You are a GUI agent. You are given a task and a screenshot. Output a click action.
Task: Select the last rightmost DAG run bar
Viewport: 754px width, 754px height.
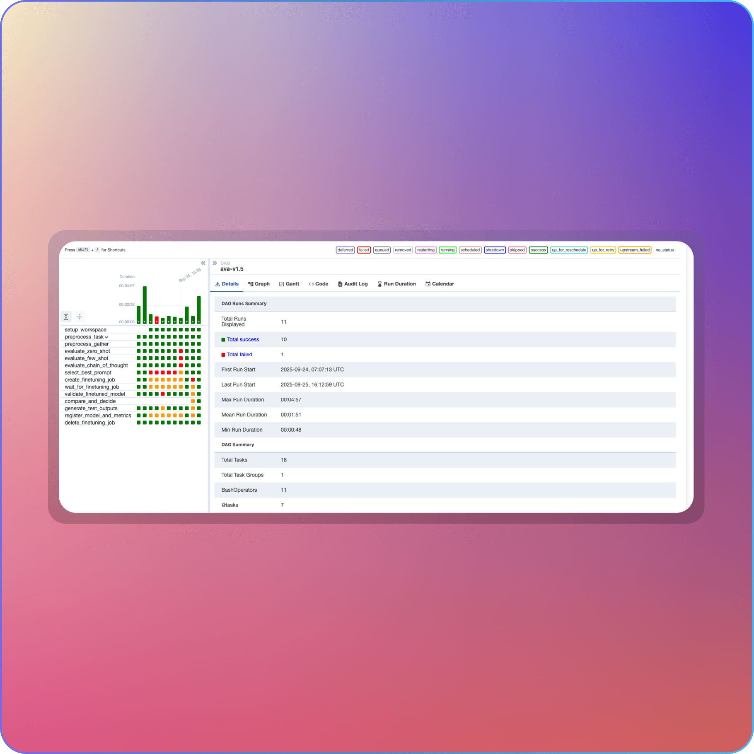click(x=199, y=310)
